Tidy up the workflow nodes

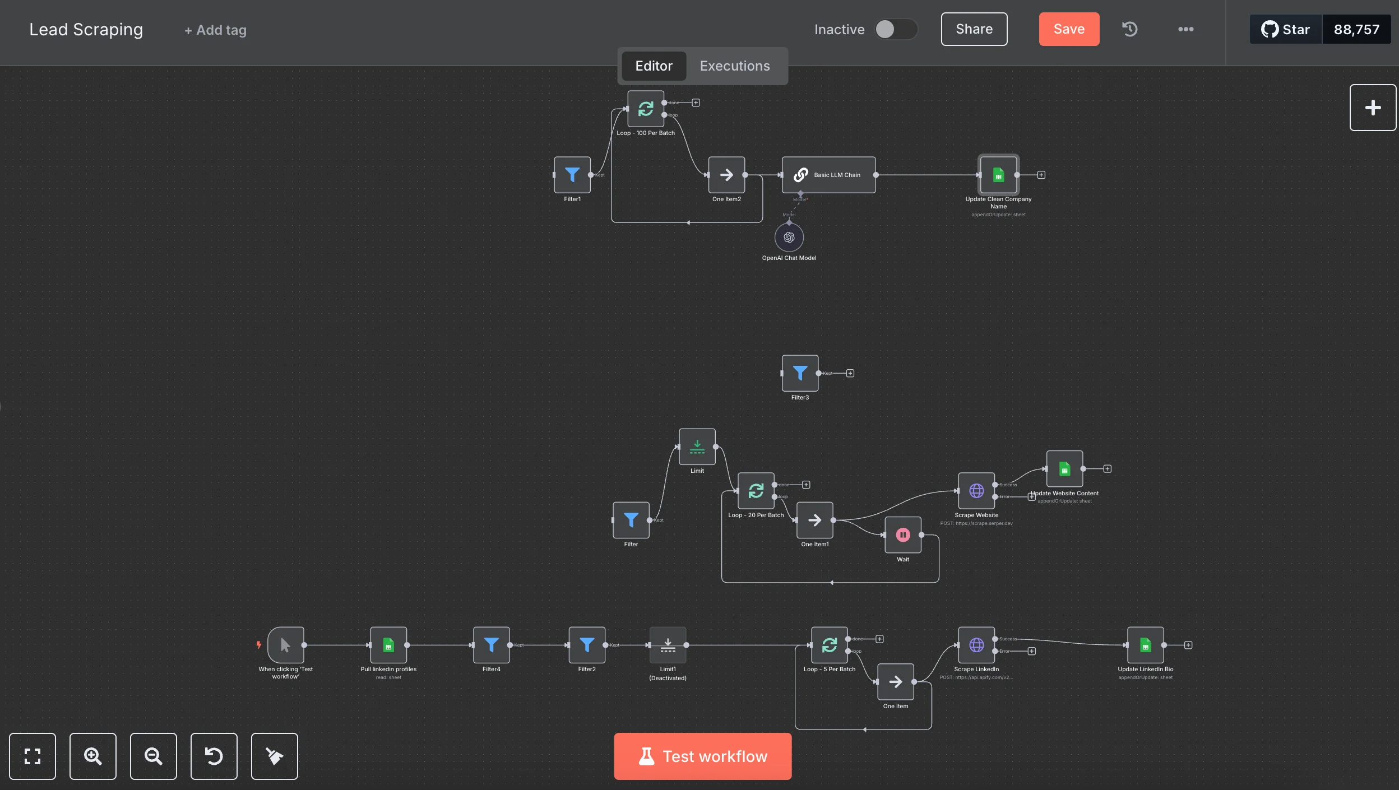(275, 756)
